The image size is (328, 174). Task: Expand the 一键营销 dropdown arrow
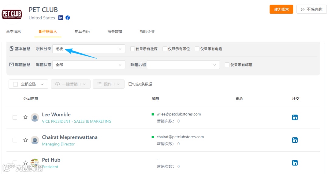(84, 84)
